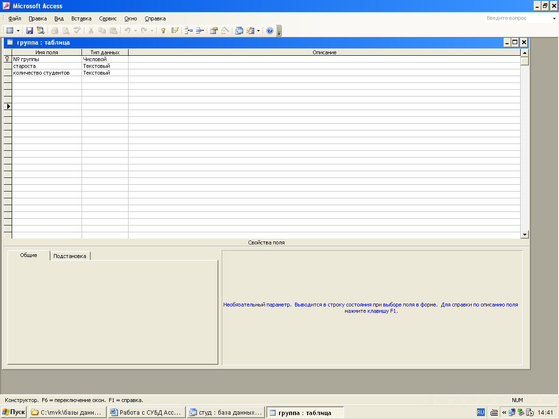
Task: Click the Copy icon
Action: (x=102, y=31)
